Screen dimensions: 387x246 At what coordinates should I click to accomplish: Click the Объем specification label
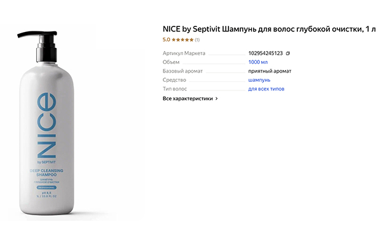coord(171,62)
